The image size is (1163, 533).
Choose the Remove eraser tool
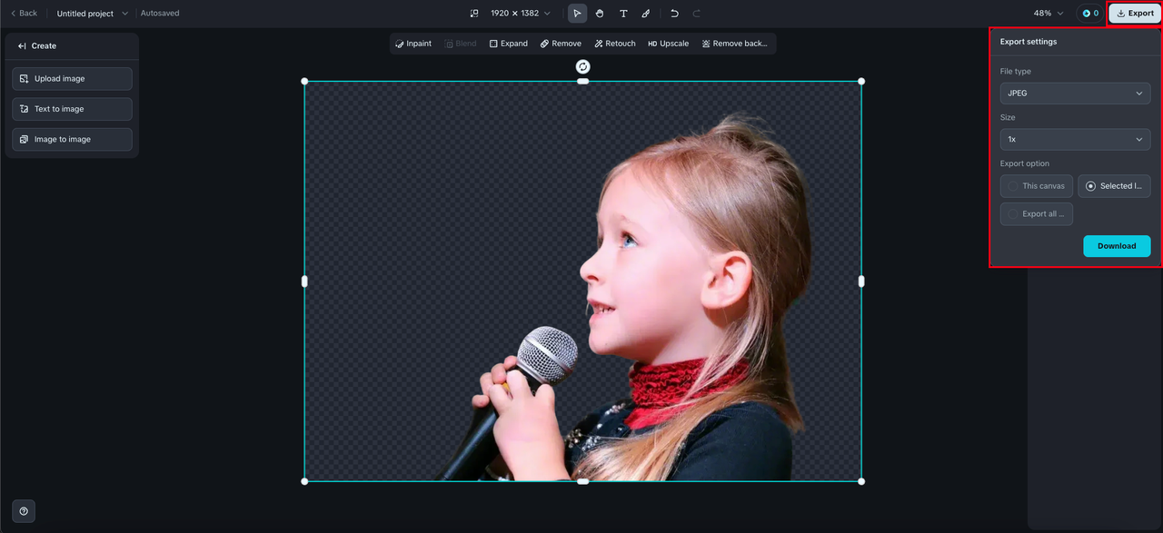[x=561, y=44]
